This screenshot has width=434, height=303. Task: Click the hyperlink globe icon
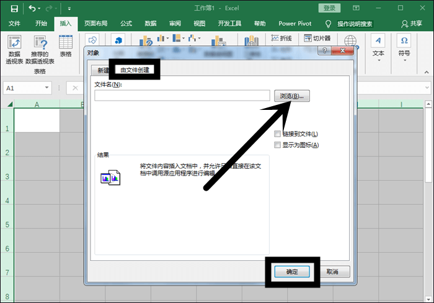pyautogui.click(x=351, y=41)
